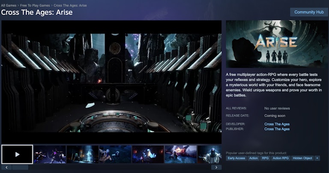Click the plus button to add tags
Viewport: 329px width, 173px height.
(317, 158)
